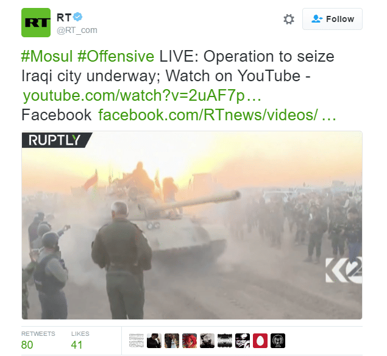Viewport: 387px width, 356px height.
Task: Open the gear settings menu
Action: (x=289, y=19)
